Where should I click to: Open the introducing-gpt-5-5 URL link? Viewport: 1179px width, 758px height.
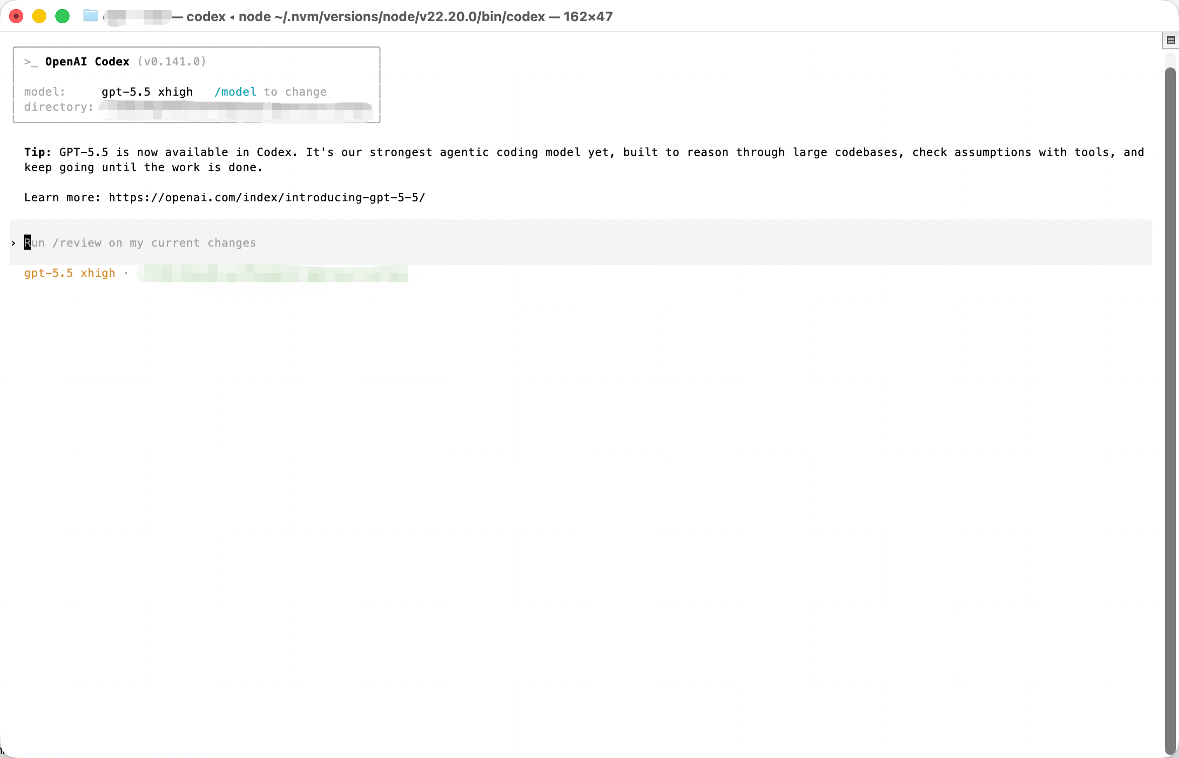pos(267,197)
